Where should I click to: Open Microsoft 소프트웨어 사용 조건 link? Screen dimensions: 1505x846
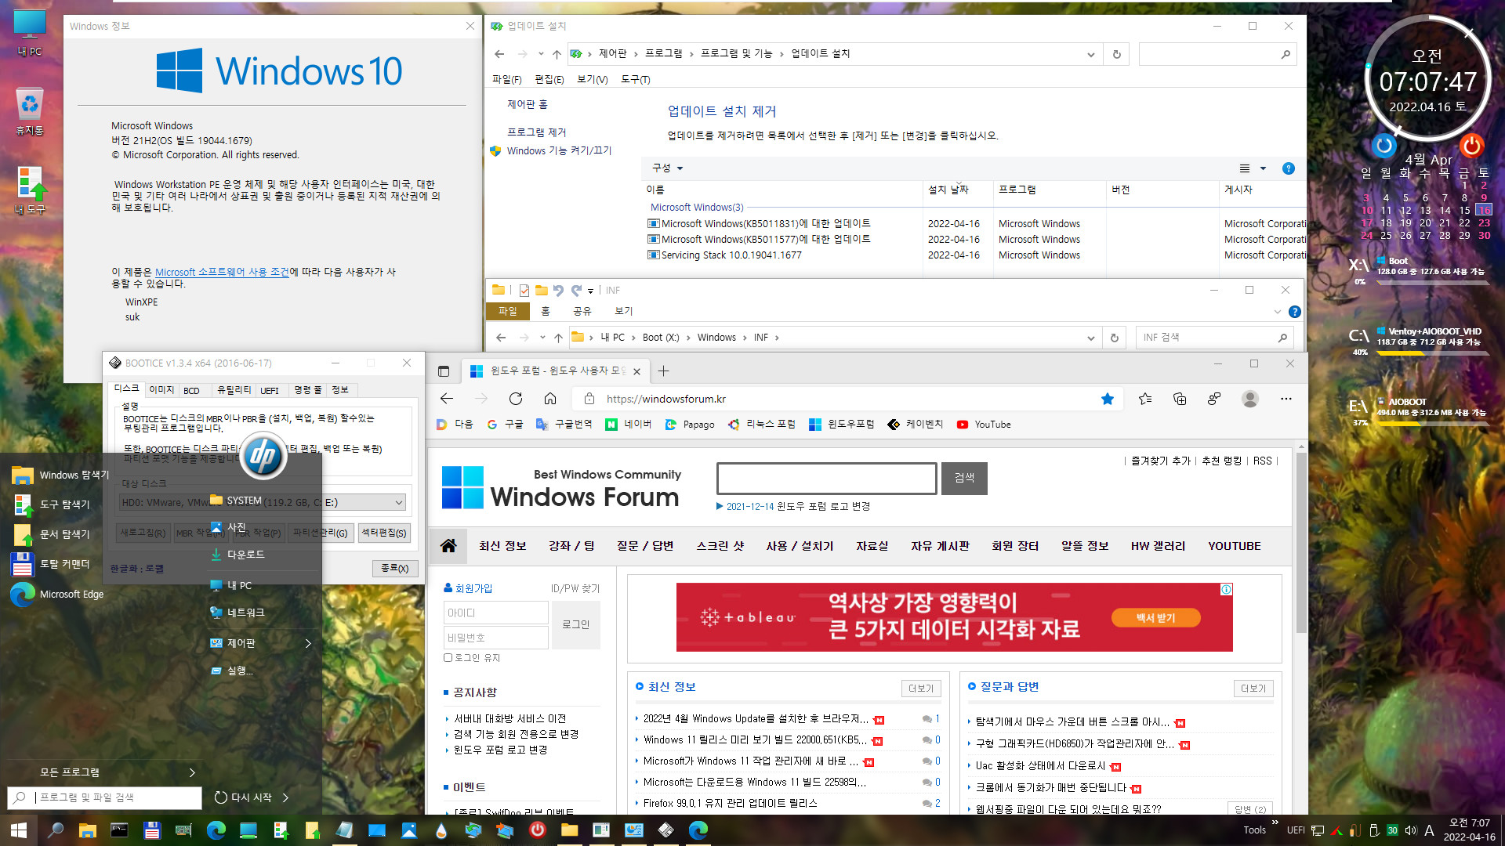point(222,272)
